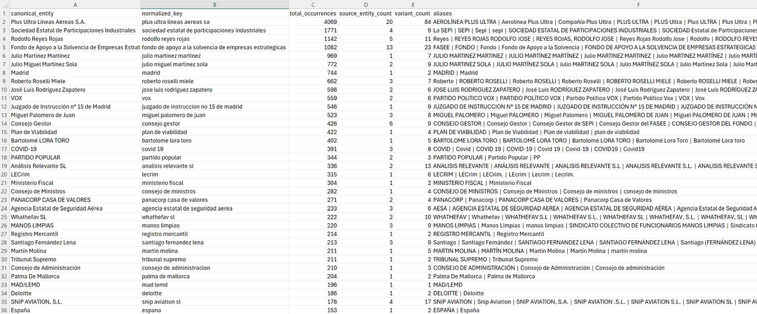Select the Madrid cell in column A

[x=74, y=73]
